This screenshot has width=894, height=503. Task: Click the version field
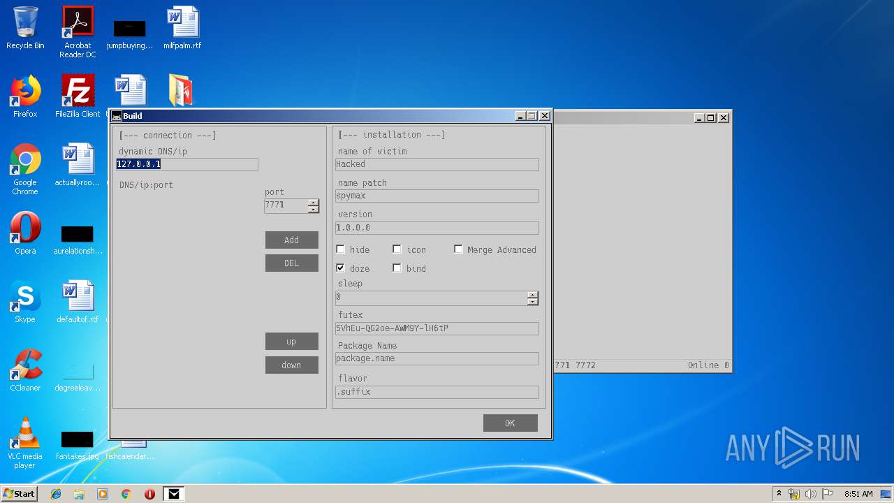click(x=437, y=228)
